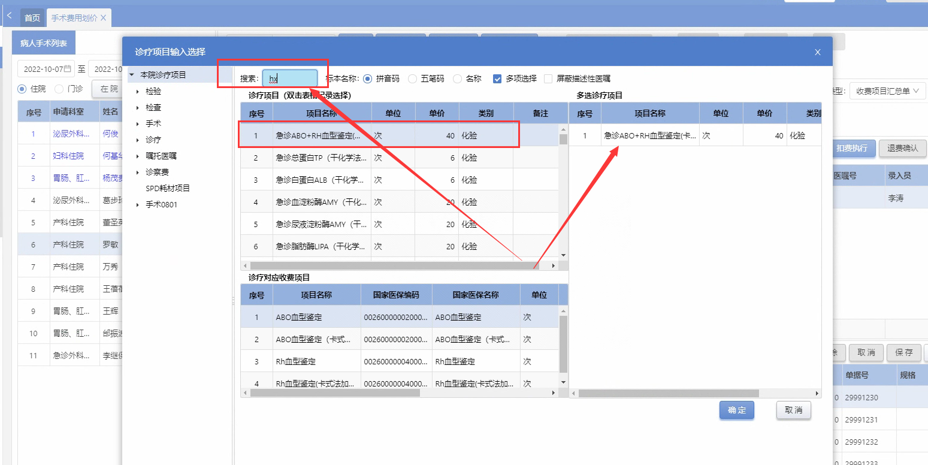This screenshot has height=465, width=928.
Task: Select the 急诊白蛋白ALB row
Action: [400, 180]
